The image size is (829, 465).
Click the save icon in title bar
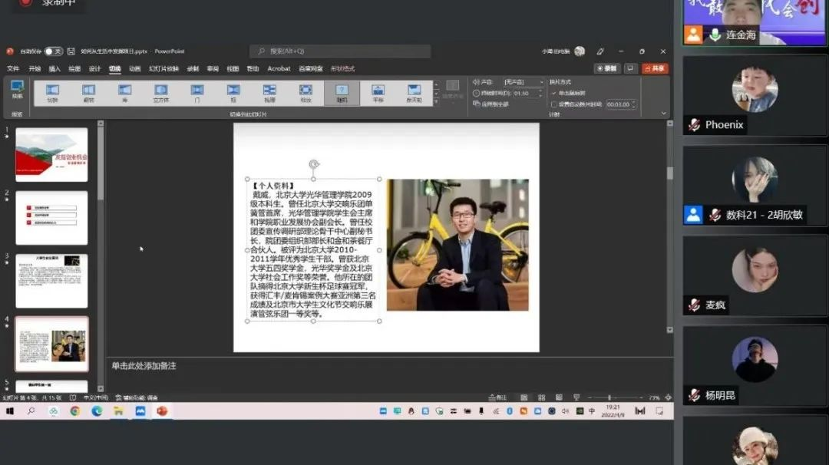tap(71, 51)
